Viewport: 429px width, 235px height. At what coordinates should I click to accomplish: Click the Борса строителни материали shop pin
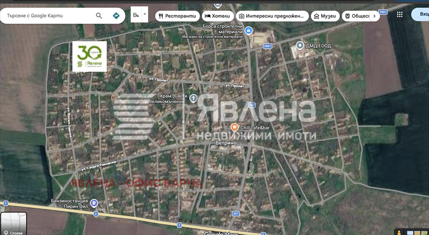[x=248, y=30]
